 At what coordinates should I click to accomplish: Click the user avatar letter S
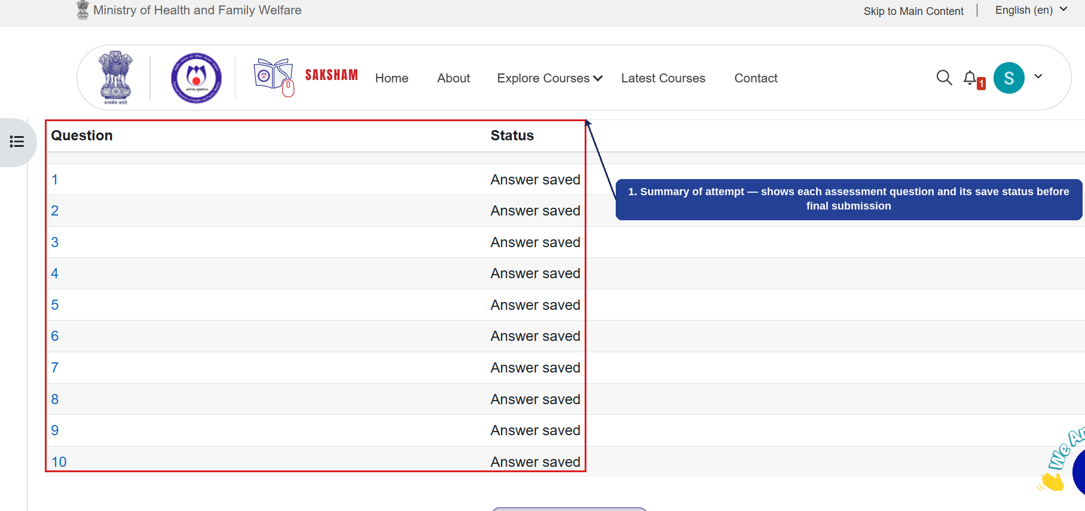pos(1008,78)
